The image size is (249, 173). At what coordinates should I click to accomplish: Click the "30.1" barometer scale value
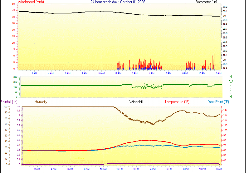tap(225, 12)
